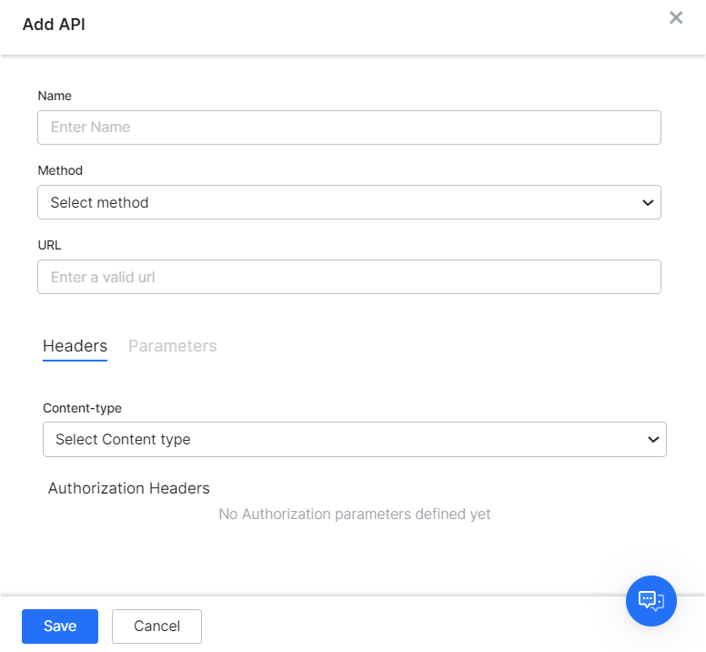Screen dimensions: 706x652
Task: Open the Select method dropdown
Action: point(348,202)
